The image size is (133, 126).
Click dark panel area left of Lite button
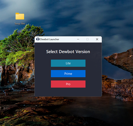(43, 63)
